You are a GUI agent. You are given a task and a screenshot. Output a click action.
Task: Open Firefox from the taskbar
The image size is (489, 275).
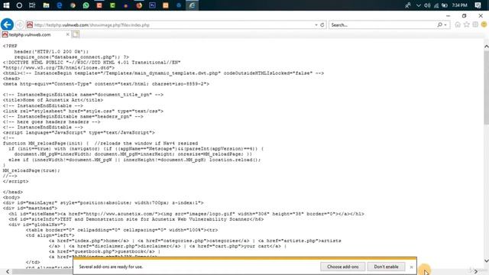[x=139, y=5]
